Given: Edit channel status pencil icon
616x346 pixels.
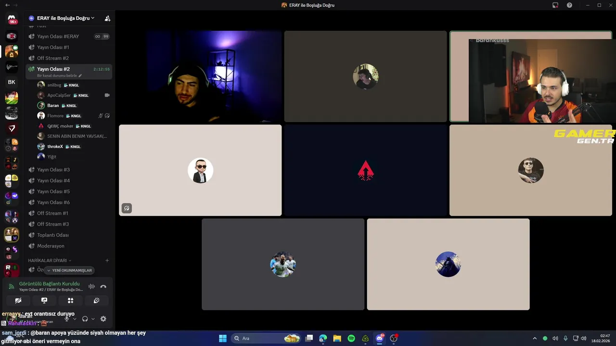Looking at the screenshot, I should tap(80, 76).
